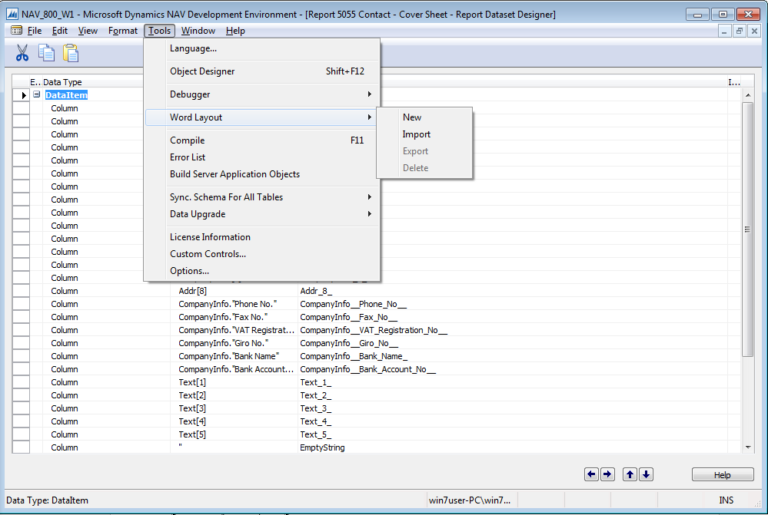Click the vertical scrollbar down arrow
768x515 pixels.
[x=747, y=447]
